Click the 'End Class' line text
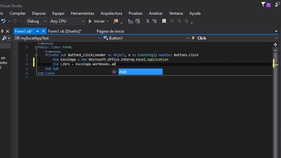Image resolution: width=281 pixels, height=158 pixels. pyautogui.click(x=46, y=73)
